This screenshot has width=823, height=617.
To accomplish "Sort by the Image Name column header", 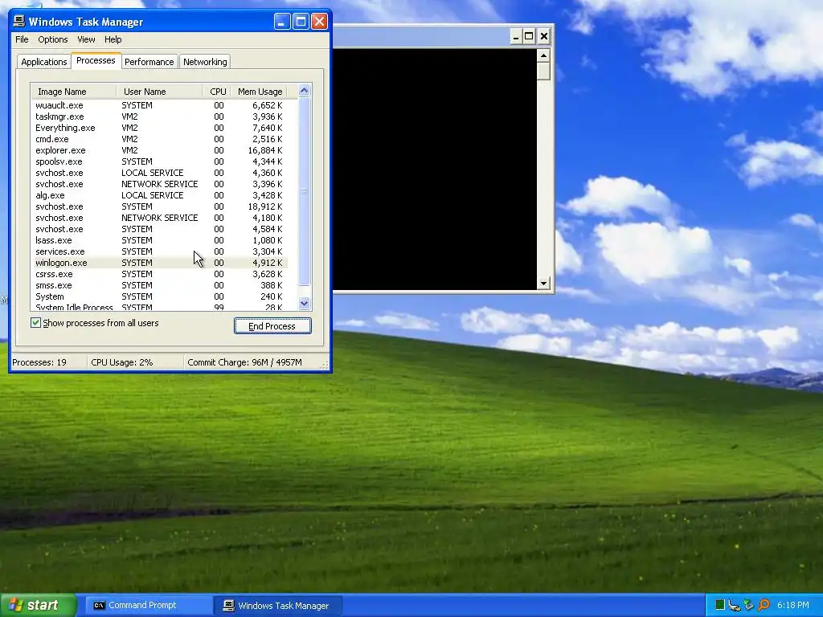I will [73, 92].
